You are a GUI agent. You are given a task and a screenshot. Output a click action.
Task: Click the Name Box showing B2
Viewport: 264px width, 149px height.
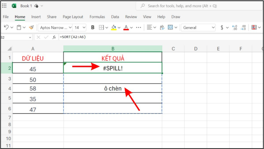pos(14,37)
